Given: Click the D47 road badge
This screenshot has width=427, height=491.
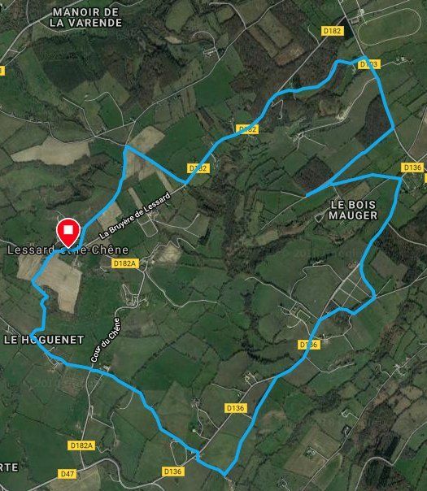Looking at the screenshot, I should click(x=67, y=474).
